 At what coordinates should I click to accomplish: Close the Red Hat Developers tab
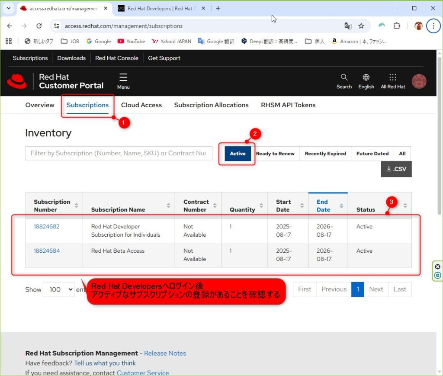[203, 8]
